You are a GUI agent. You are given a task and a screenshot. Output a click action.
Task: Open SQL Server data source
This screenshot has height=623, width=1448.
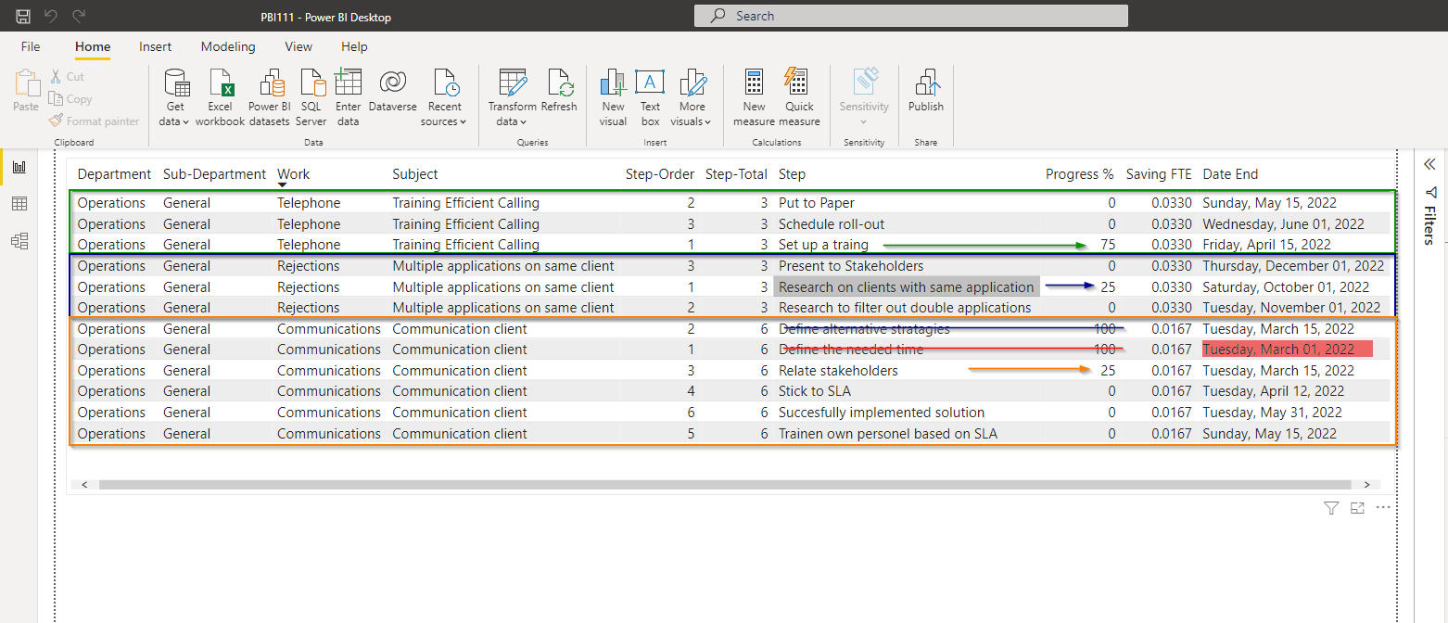point(311,97)
